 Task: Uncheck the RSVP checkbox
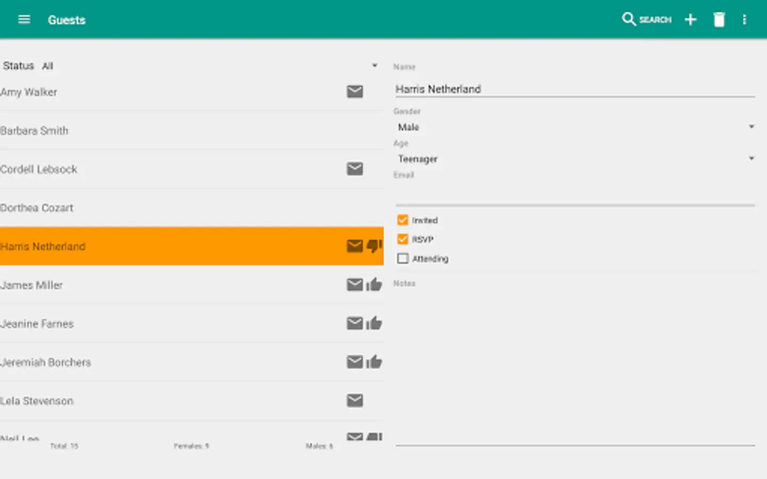[403, 239]
